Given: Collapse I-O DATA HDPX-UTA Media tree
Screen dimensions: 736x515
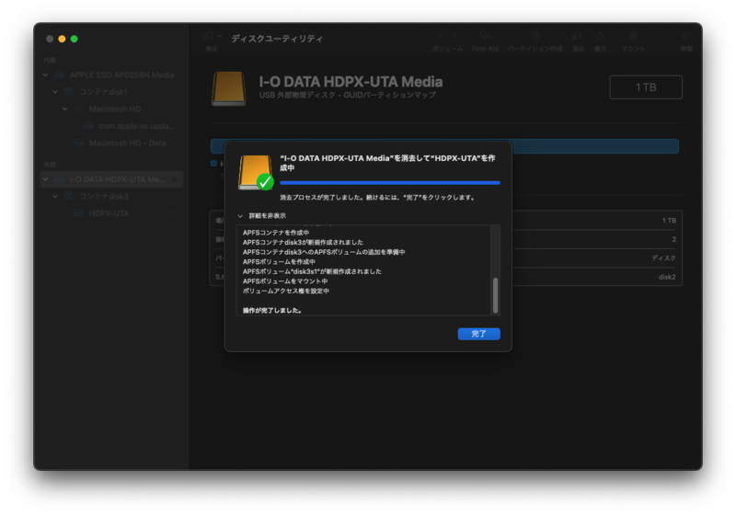Looking at the screenshot, I should click(45, 179).
